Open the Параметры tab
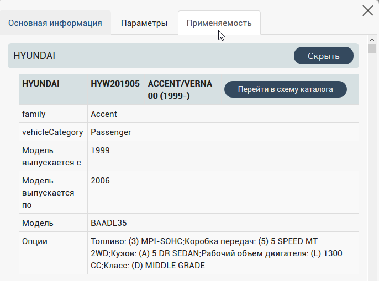The width and height of the screenshot is (379, 281). point(144,23)
